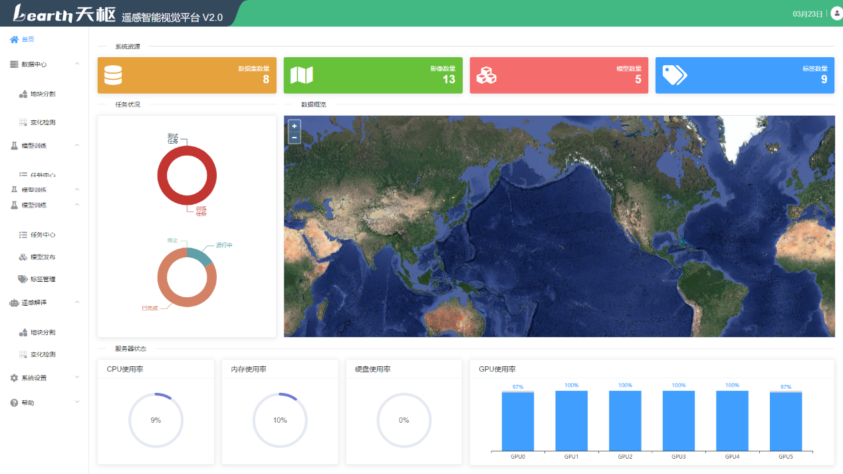
Task: Click the GPU4 usage bar
Action: [x=732, y=421]
